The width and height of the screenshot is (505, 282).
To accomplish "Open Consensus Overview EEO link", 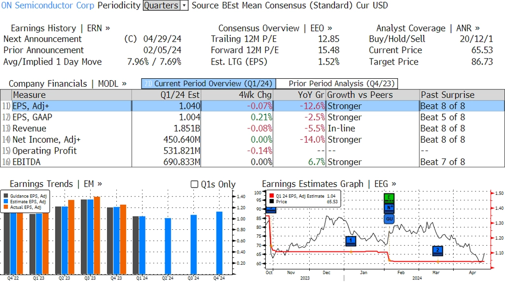I will pyautogui.click(x=275, y=28).
